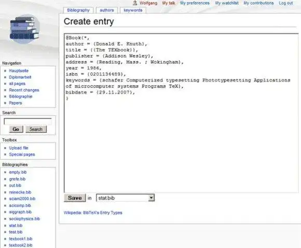Click the Go button

[x=16, y=129]
